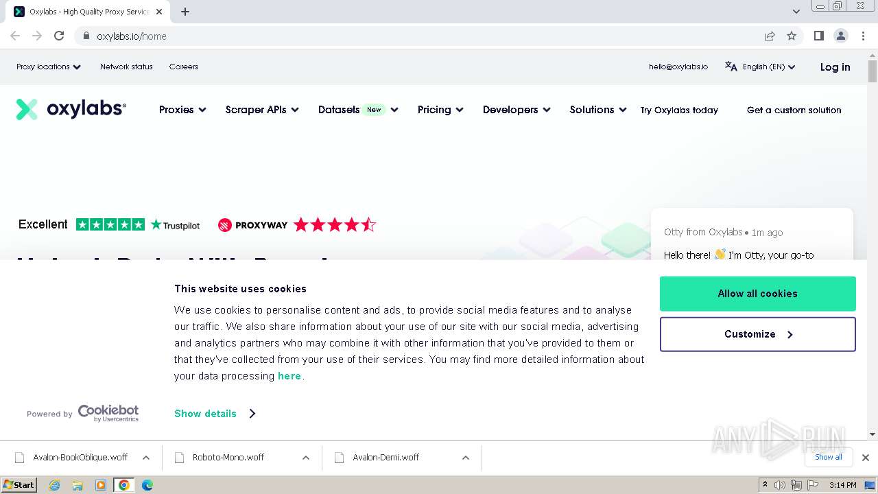The width and height of the screenshot is (878, 494).
Task: Open the Otty from Oxylabs chat message
Action: [752, 235]
